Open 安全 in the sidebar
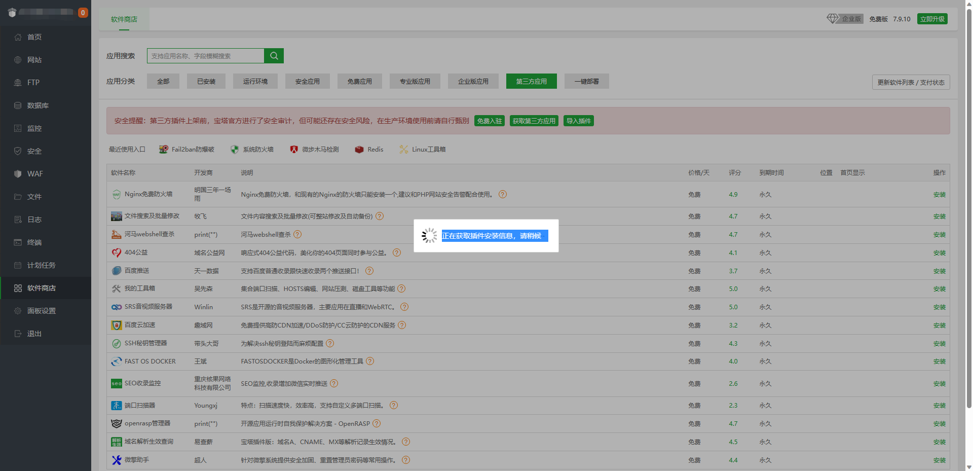This screenshot has height=471, width=973. [x=46, y=151]
